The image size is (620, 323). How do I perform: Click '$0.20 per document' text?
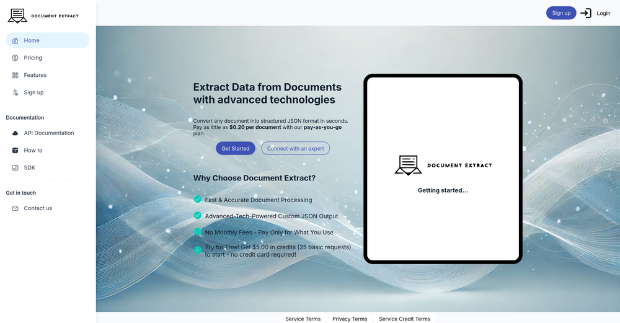255,127
